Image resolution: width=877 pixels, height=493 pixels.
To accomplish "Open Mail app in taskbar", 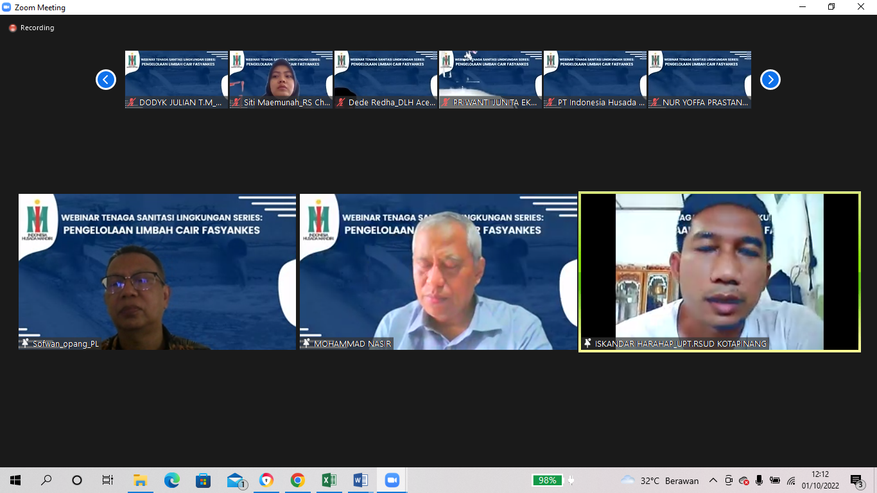I will coord(236,480).
